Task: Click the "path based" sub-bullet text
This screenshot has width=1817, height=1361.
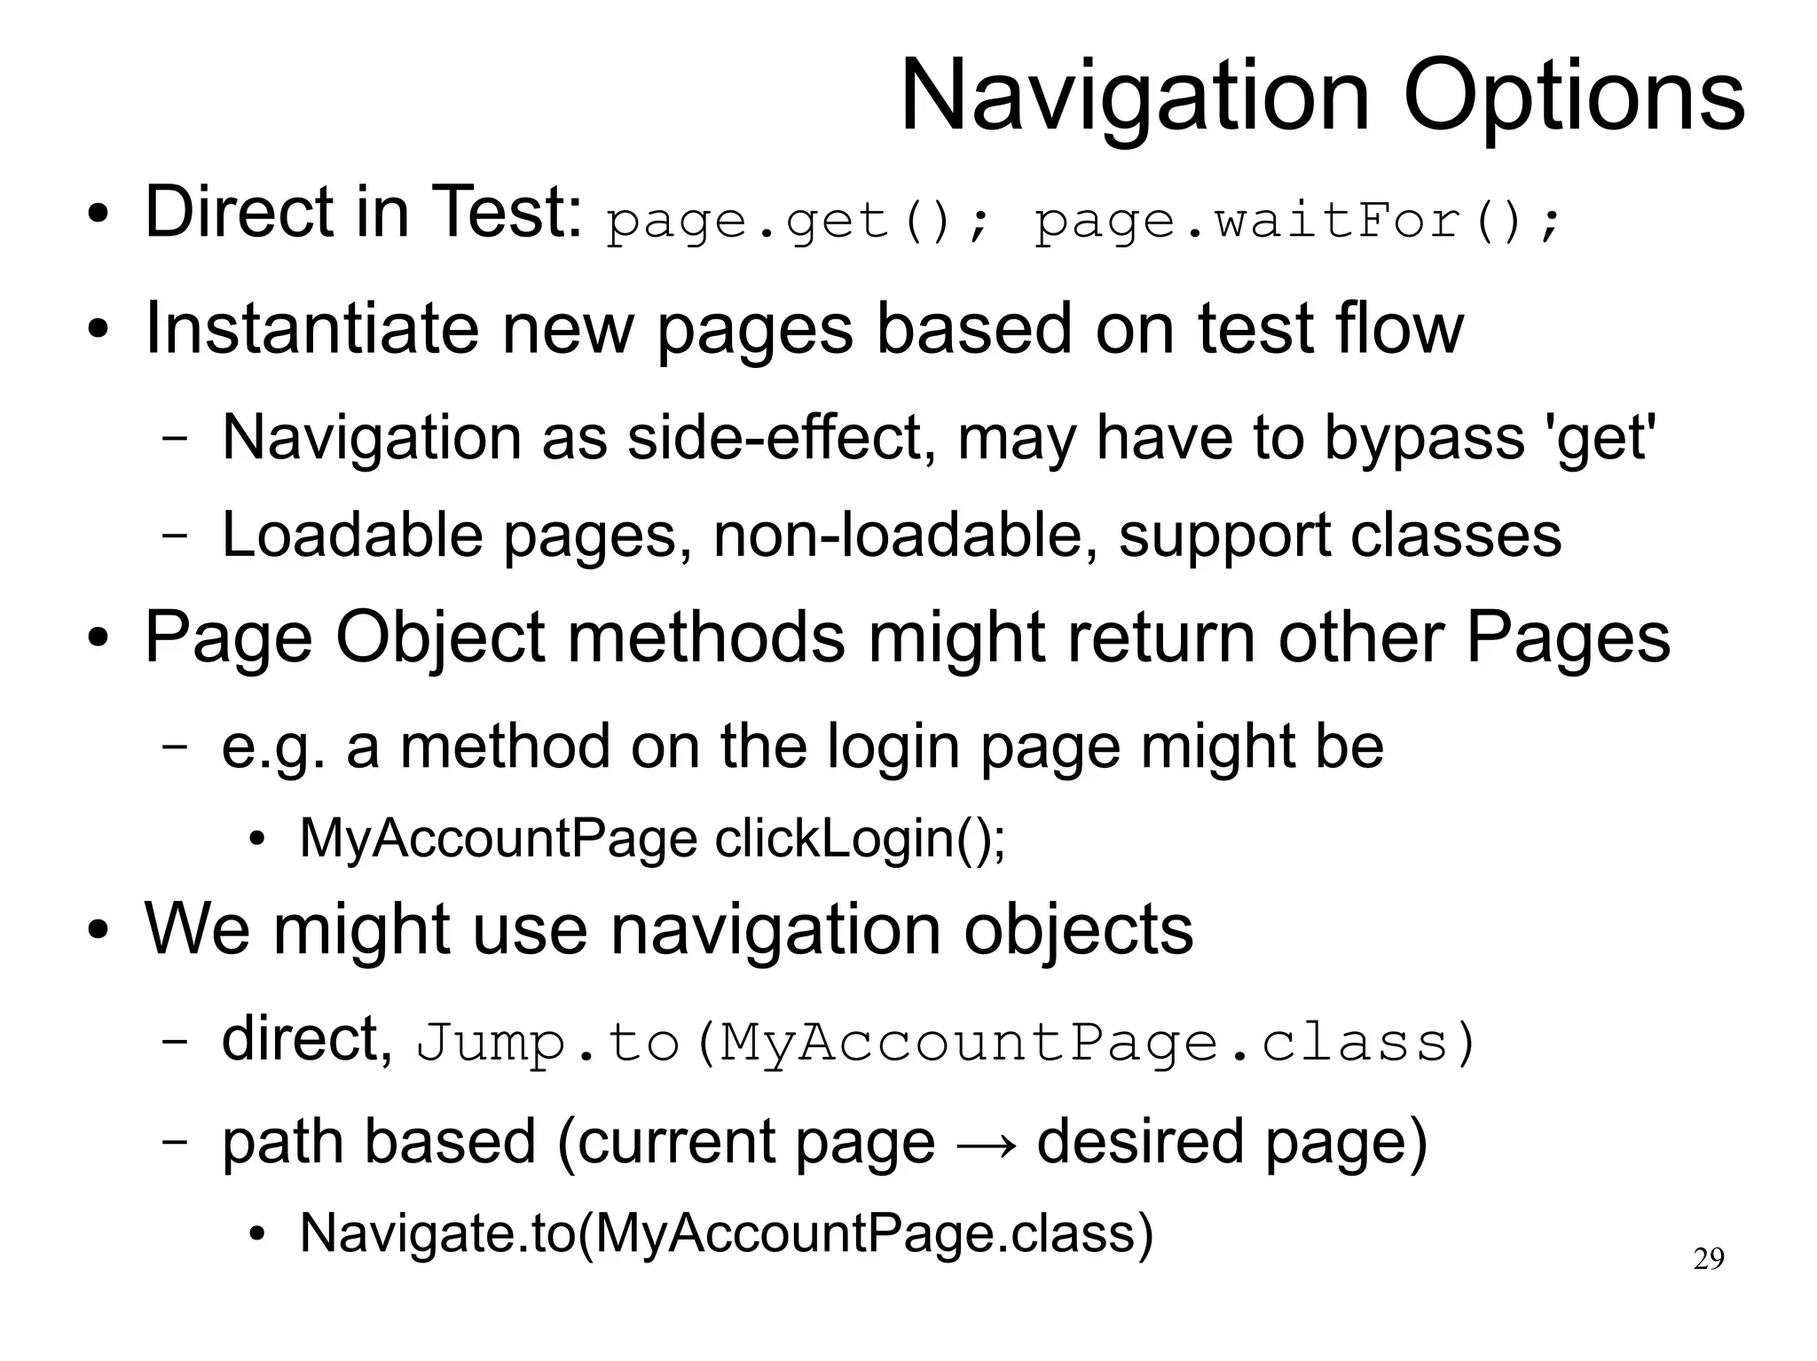Action: click(x=379, y=1142)
